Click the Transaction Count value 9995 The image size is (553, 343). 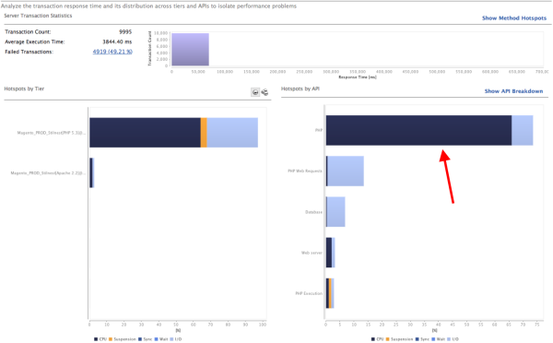125,31
